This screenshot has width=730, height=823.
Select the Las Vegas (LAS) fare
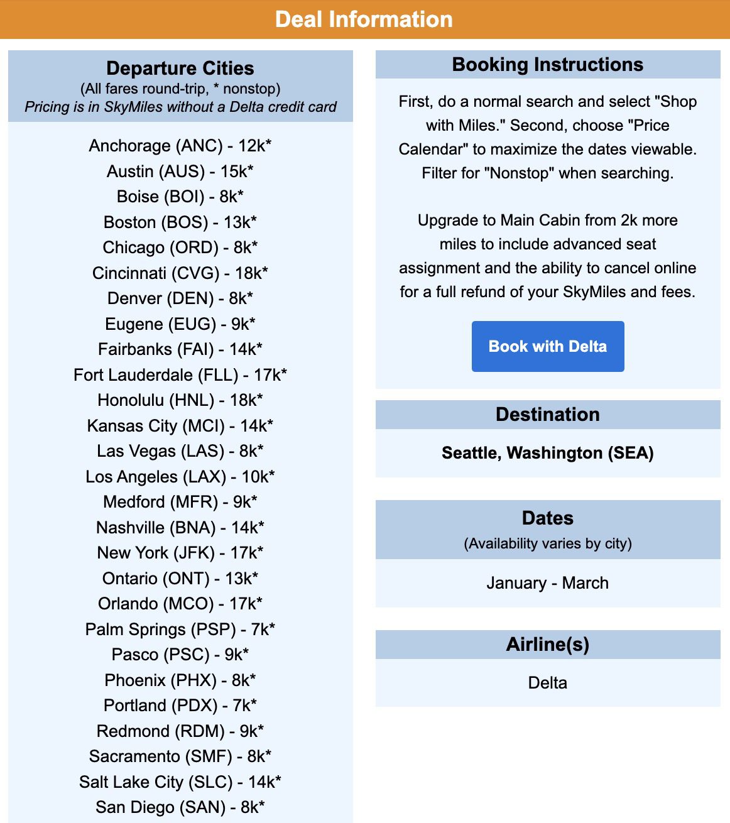tap(180, 451)
